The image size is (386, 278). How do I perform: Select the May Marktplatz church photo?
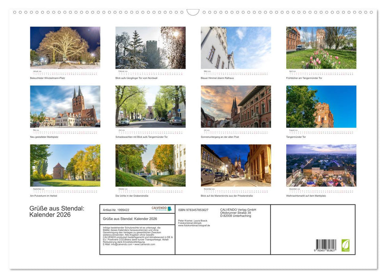[x=65, y=107]
